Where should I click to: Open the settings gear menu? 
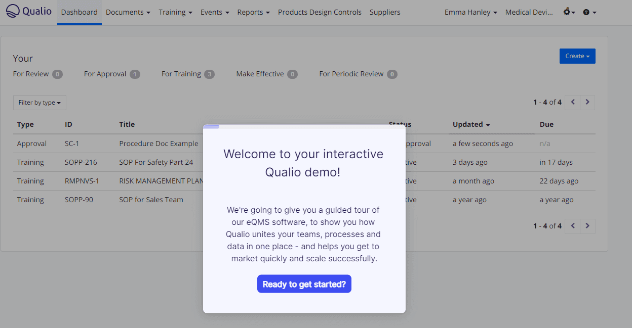coord(568,12)
